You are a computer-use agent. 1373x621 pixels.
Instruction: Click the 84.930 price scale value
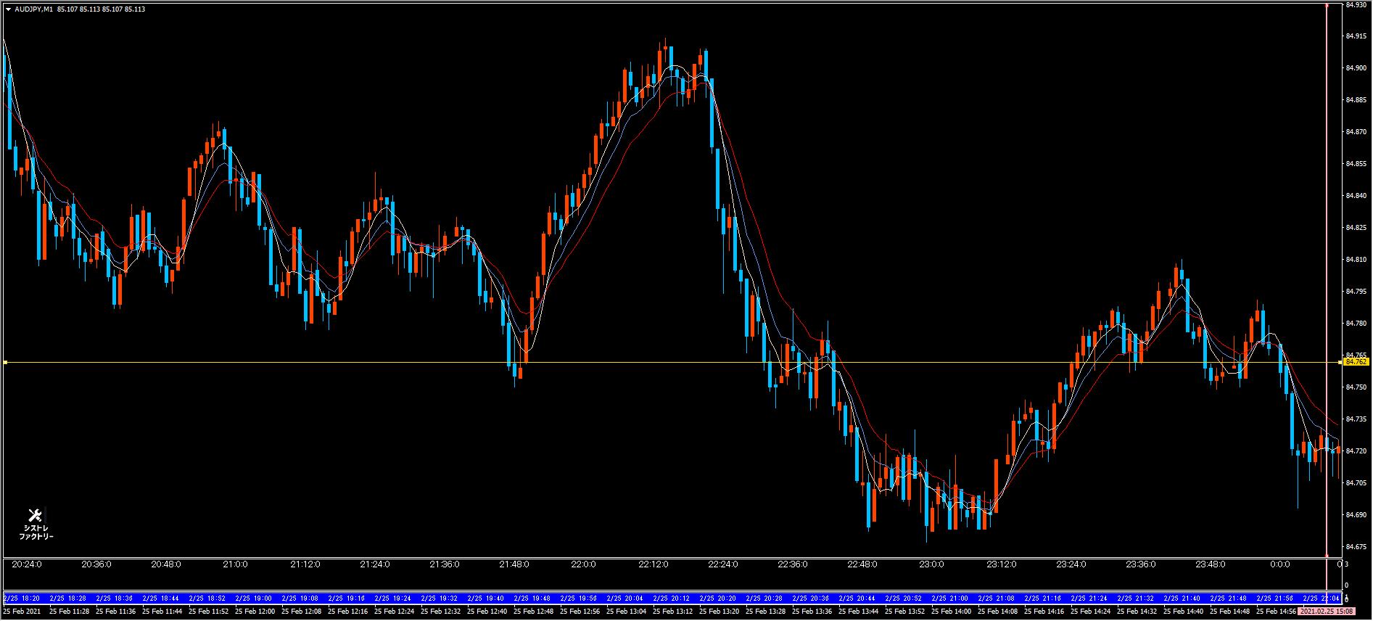pyautogui.click(x=1356, y=4)
